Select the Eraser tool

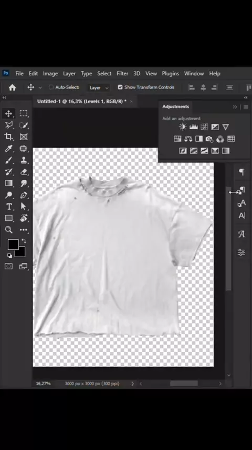coord(24,172)
